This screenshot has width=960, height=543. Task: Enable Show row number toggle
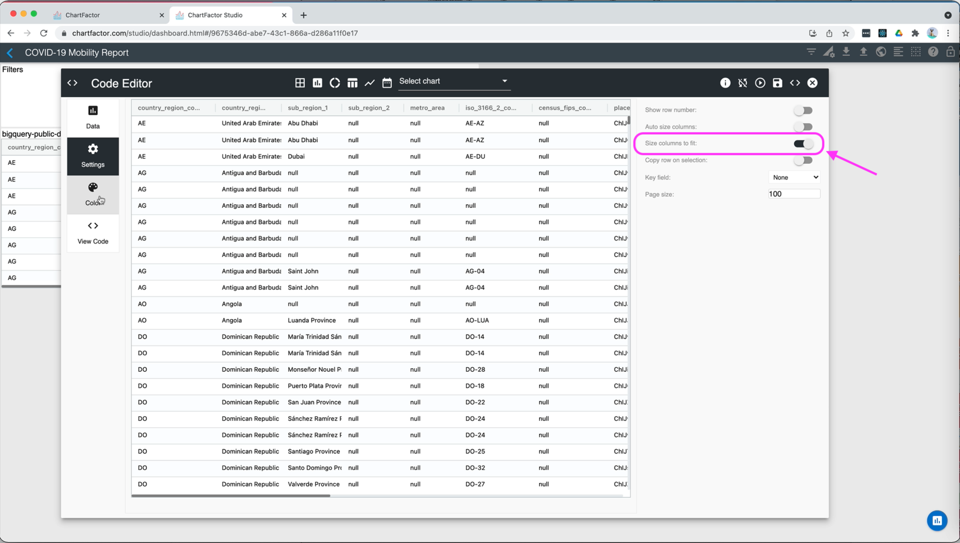(803, 110)
